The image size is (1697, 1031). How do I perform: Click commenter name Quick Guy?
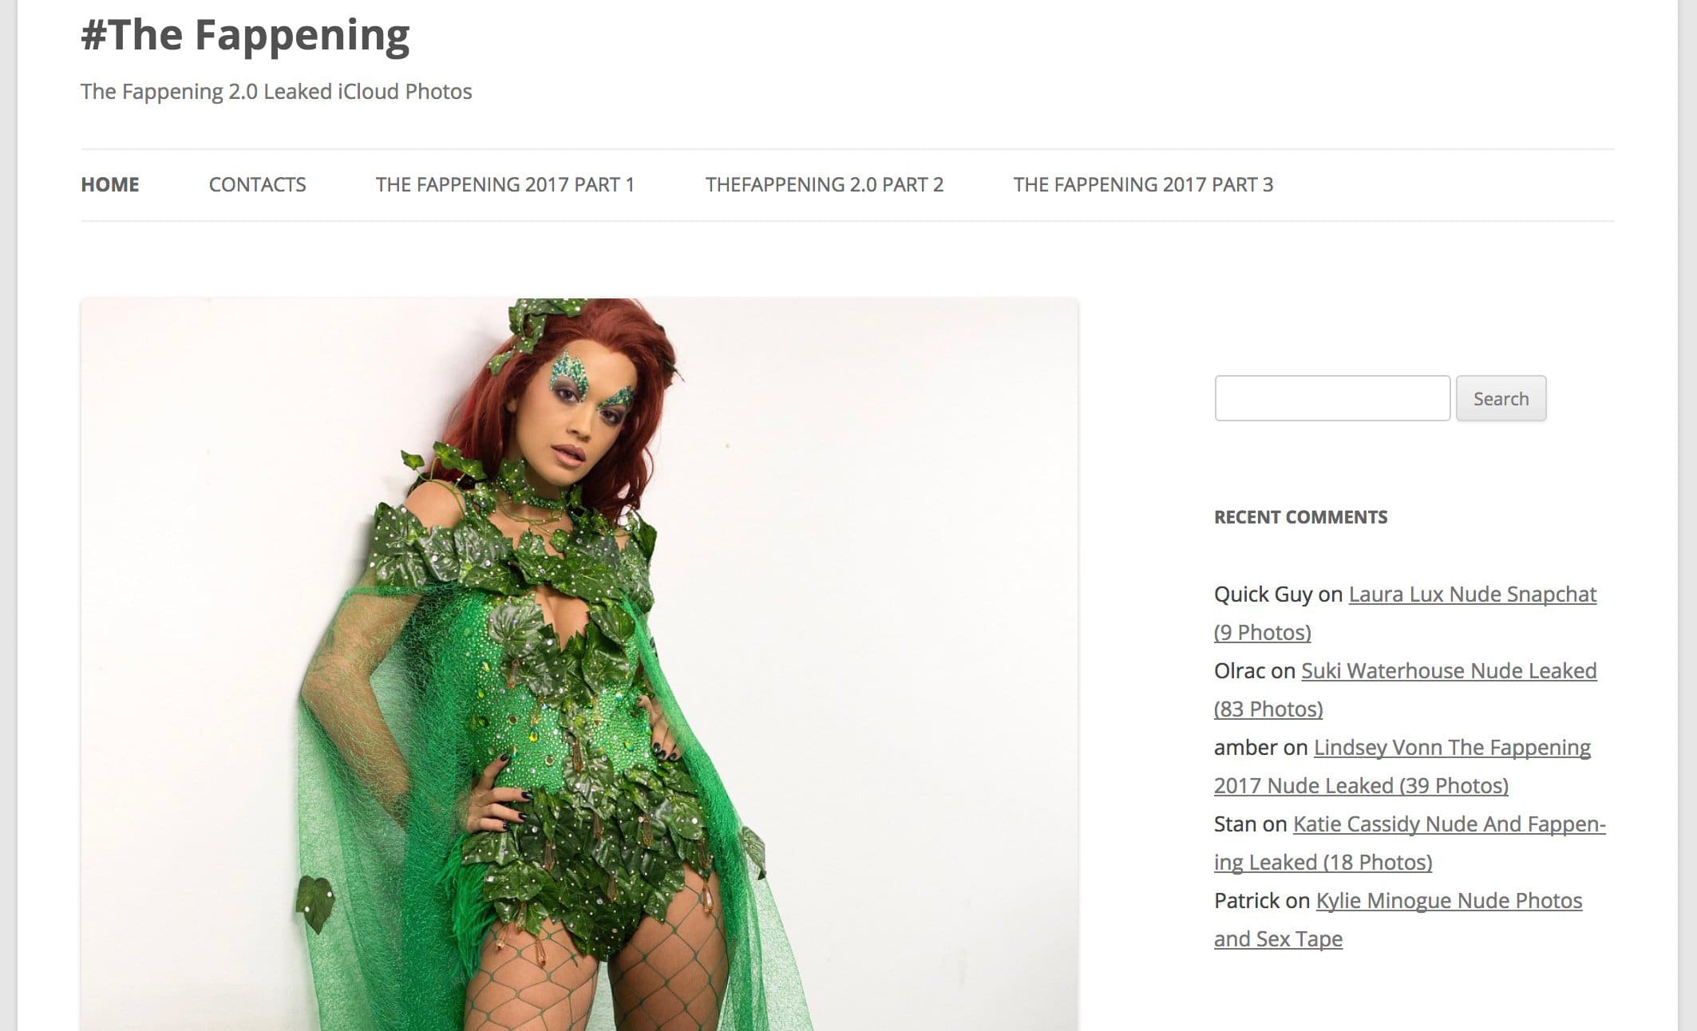[1263, 594]
